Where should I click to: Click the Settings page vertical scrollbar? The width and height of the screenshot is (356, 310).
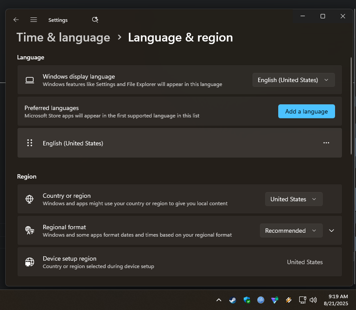pyautogui.click(x=351, y=105)
